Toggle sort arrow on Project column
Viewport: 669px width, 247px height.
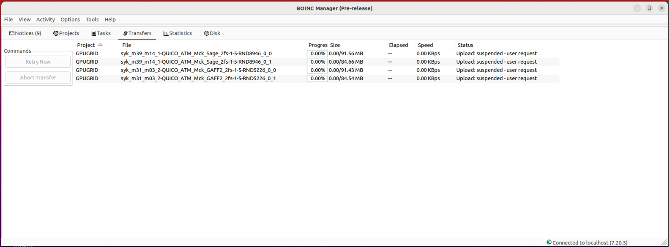[100, 45]
